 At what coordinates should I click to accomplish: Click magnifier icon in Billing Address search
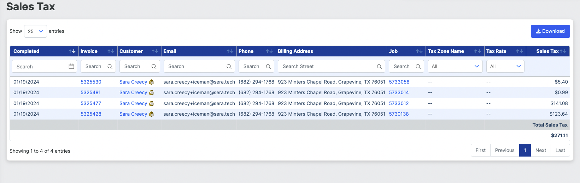379,66
